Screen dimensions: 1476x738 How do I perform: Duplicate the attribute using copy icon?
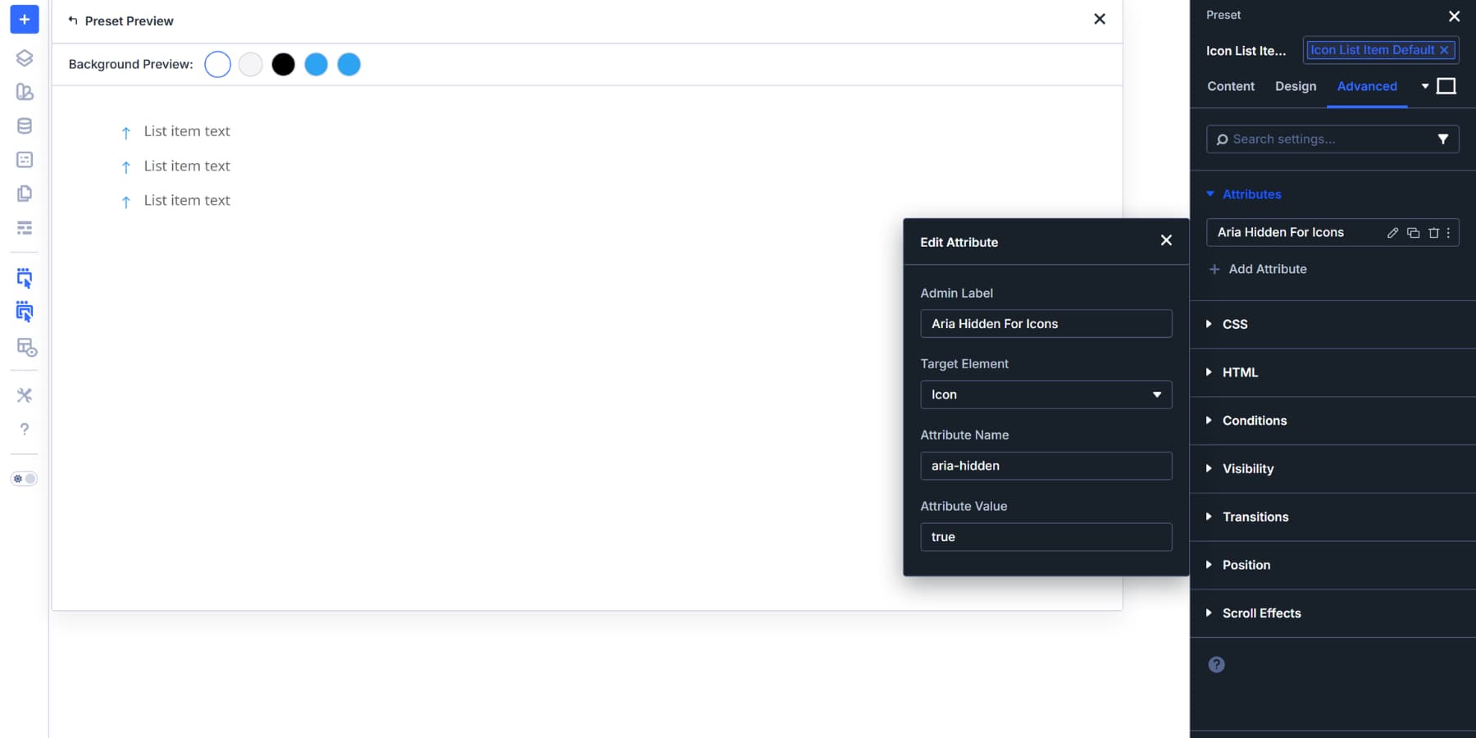tap(1414, 233)
